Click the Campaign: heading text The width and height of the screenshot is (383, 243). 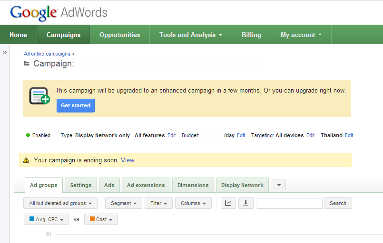[54, 64]
